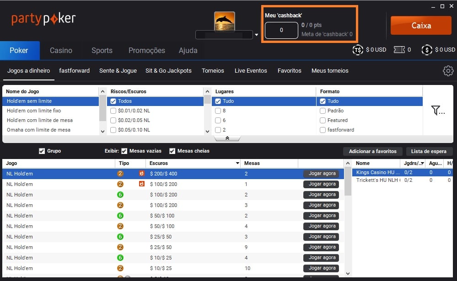Open the Favoritos tab
This screenshot has width=457, height=281.
[x=290, y=71]
